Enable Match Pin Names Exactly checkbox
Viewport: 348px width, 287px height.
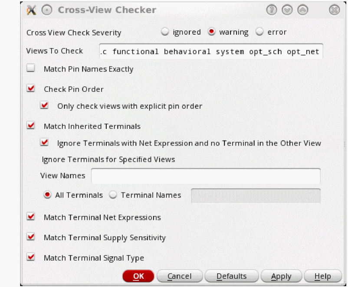click(x=31, y=68)
